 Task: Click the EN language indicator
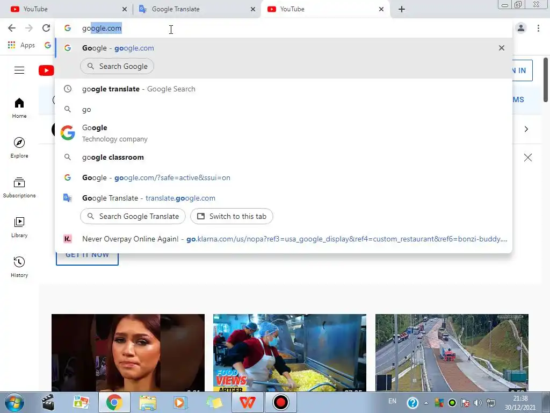pyautogui.click(x=392, y=401)
